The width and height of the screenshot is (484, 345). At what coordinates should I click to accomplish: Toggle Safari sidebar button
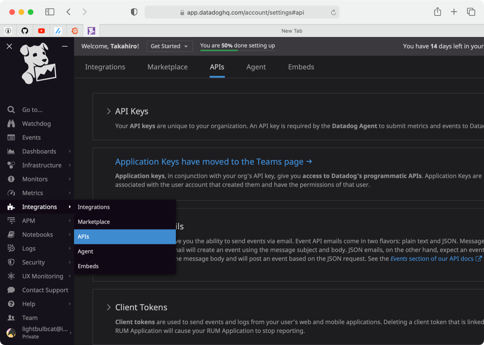coord(50,12)
